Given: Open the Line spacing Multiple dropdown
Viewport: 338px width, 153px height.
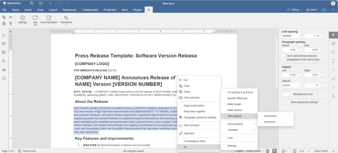Looking at the screenshot, I should pyautogui.click(x=291, y=36).
